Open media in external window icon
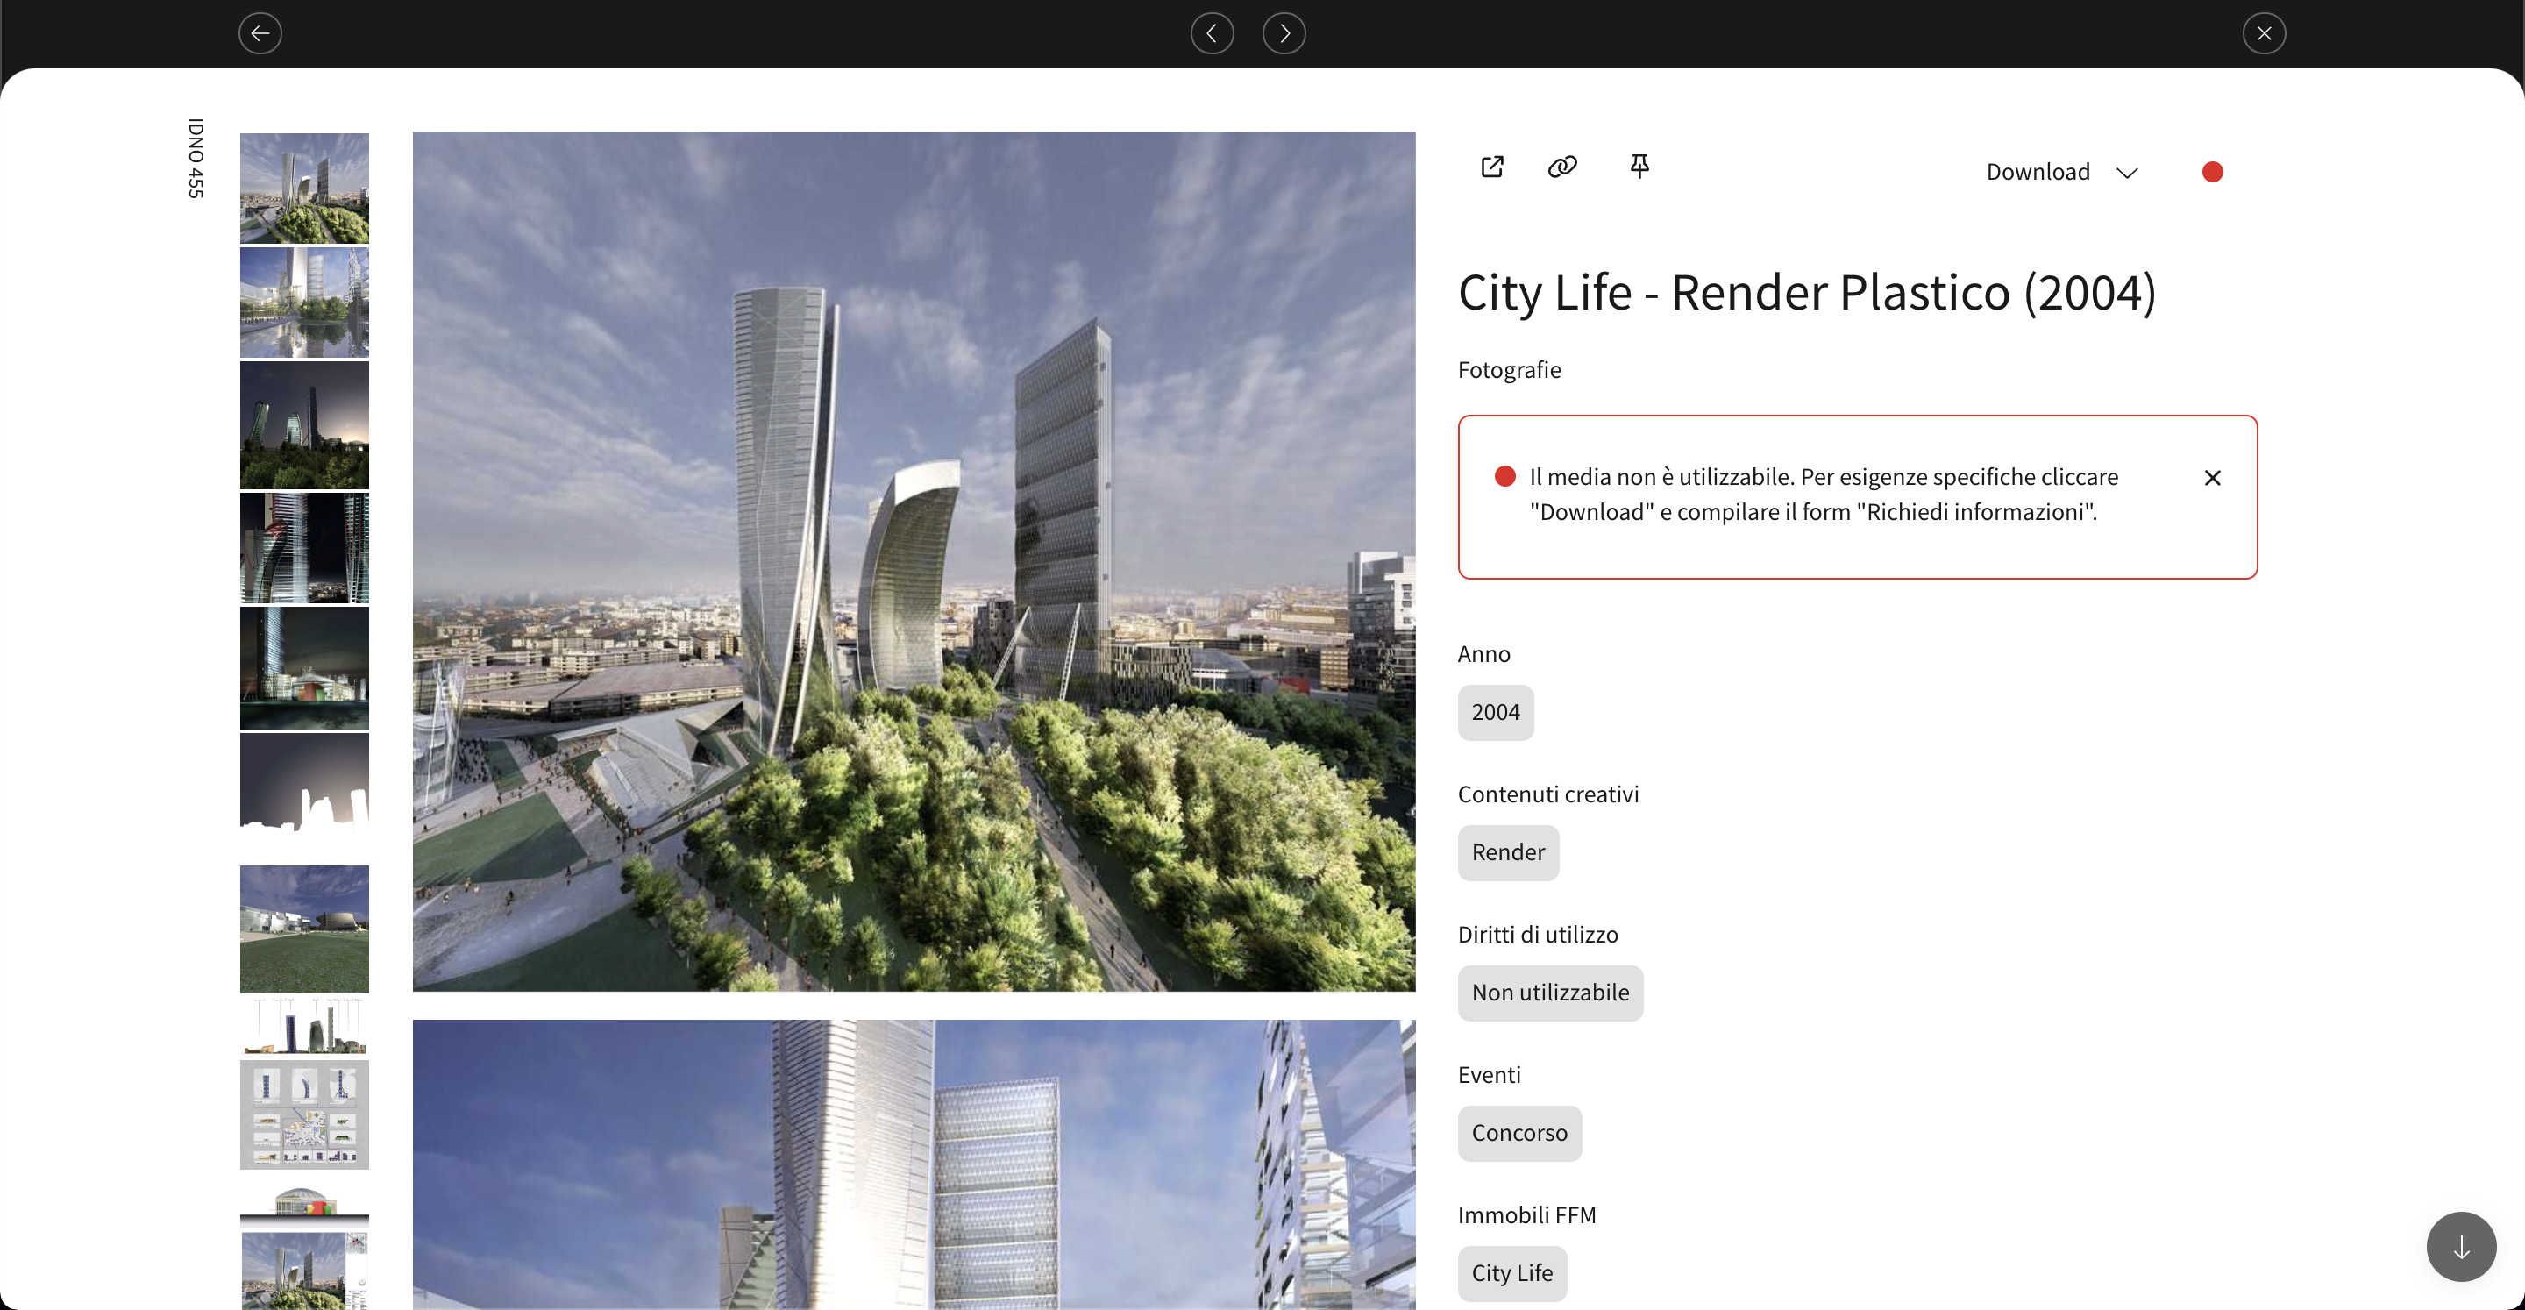2525x1310 pixels. pos(1492,167)
